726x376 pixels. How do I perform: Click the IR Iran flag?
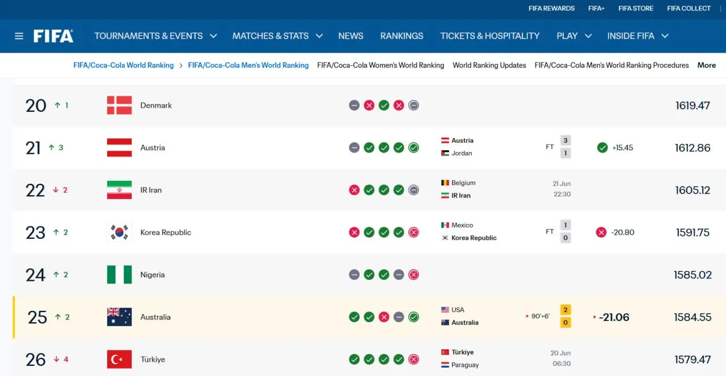coord(119,190)
